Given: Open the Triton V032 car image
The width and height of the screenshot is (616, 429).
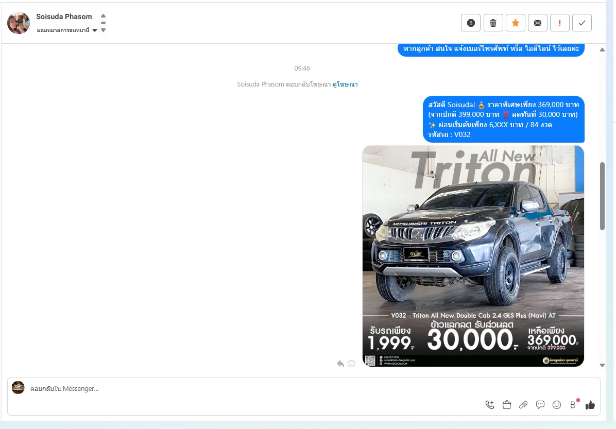Looking at the screenshot, I should (x=473, y=256).
